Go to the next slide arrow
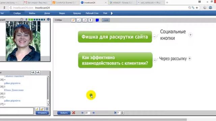 [93, 113]
